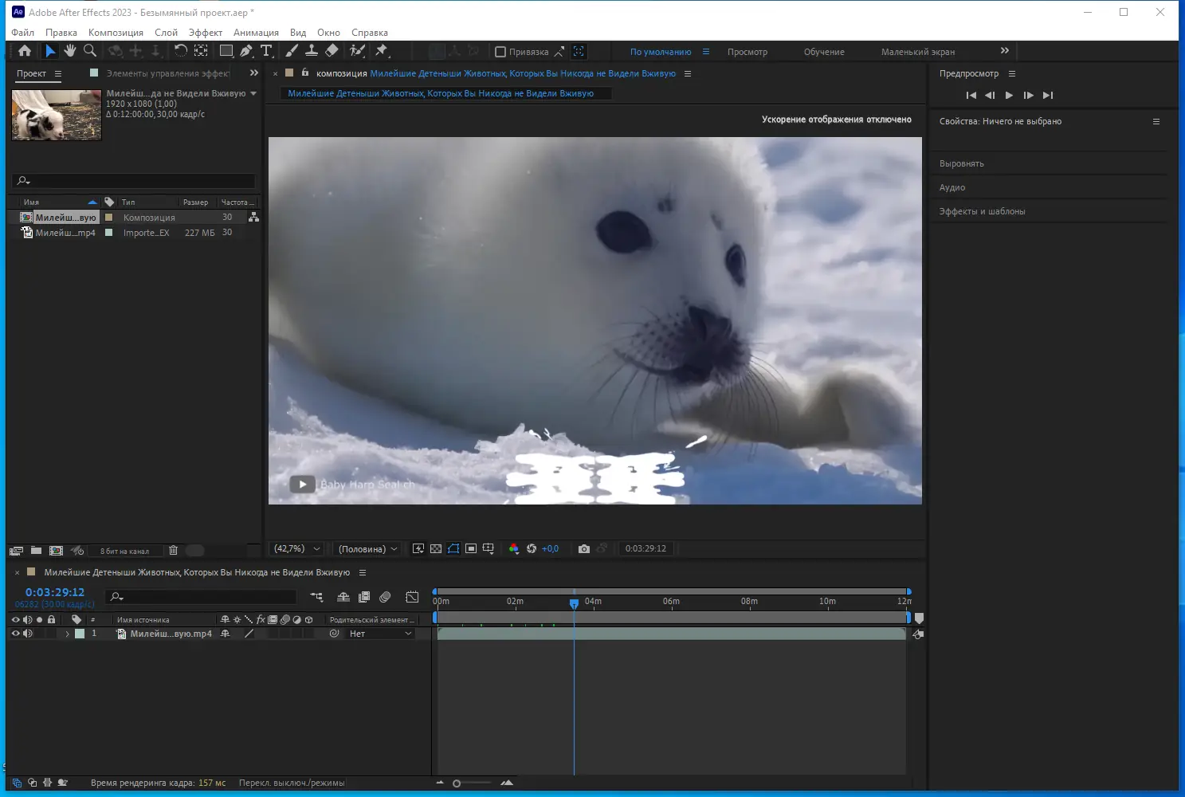Open the Композиция menu
The width and height of the screenshot is (1185, 797).
coord(116,33)
